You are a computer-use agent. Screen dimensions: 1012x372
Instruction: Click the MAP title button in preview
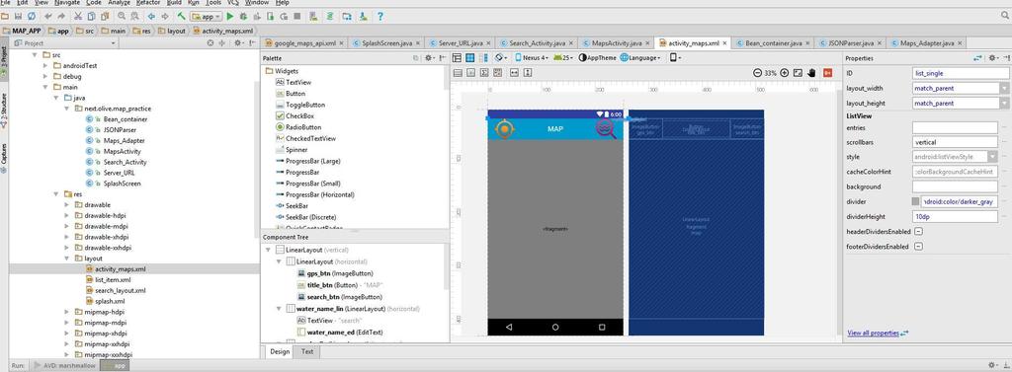[x=555, y=129]
